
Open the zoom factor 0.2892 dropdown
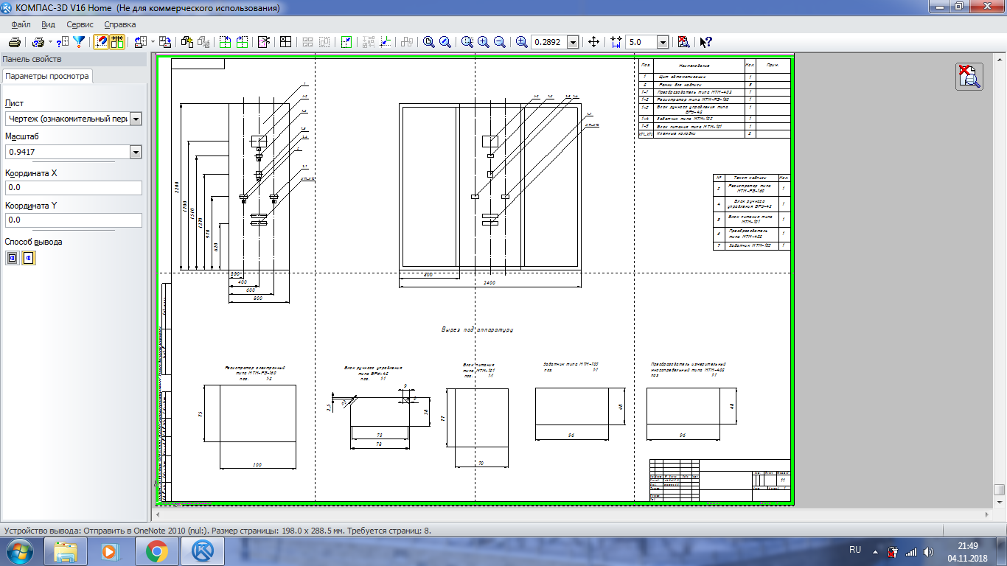(574, 42)
